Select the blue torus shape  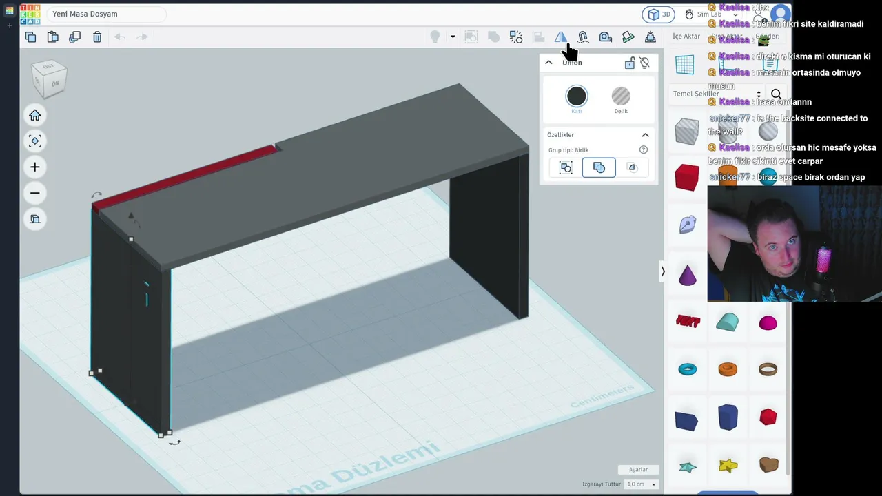pyautogui.click(x=688, y=370)
